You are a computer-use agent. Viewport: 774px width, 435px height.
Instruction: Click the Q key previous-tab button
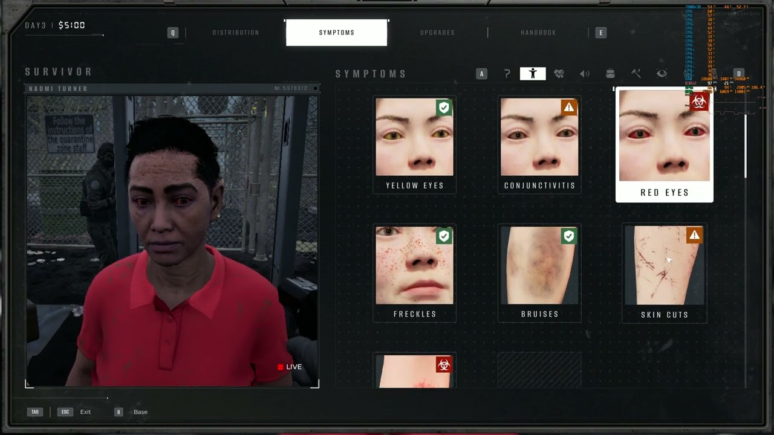173,33
